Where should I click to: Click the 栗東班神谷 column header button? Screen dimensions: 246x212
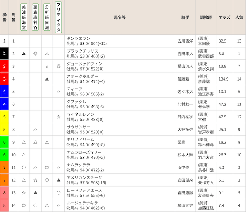click(35, 17)
